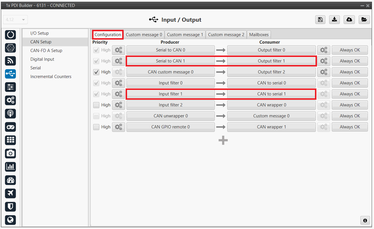The width and height of the screenshot is (374, 229).
Task: Toggle High priority for CAN GPIO remote 0
Action: pyautogui.click(x=96, y=127)
